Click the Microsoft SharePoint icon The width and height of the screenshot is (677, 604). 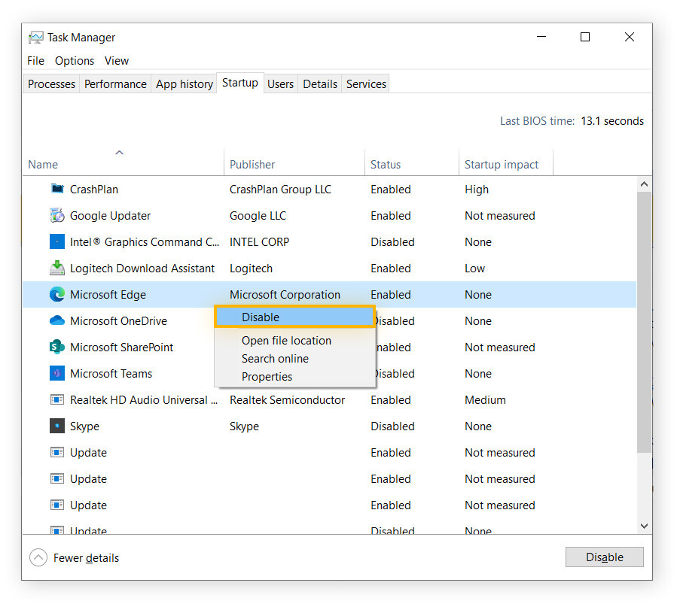[56, 347]
